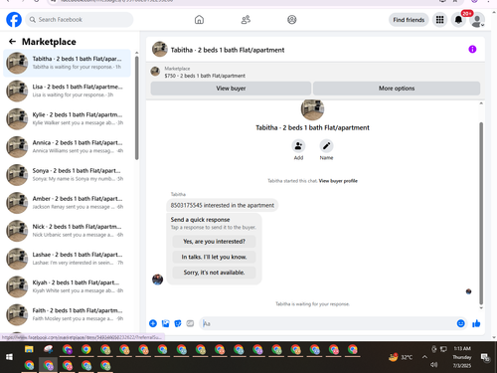This screenshot has width=497, height=373.
Task: Click More options button
Action: point(397,89)
